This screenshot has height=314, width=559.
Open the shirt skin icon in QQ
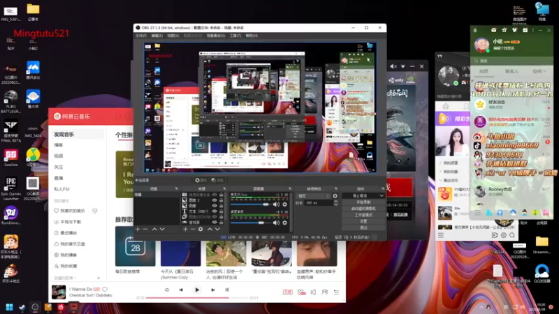point(514,30)
